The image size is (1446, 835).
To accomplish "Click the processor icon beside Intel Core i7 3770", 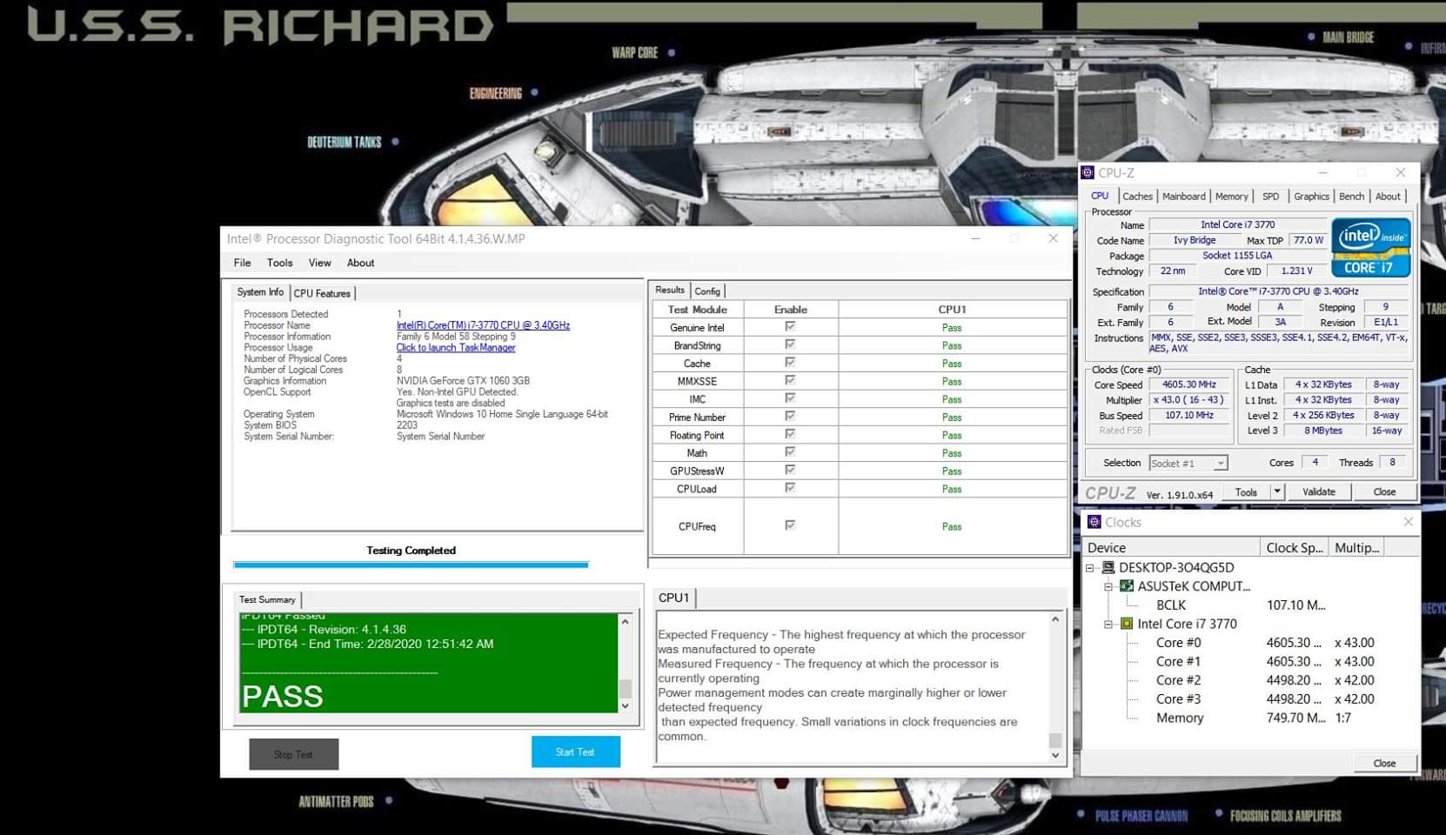I will [x=1125, y=624].
